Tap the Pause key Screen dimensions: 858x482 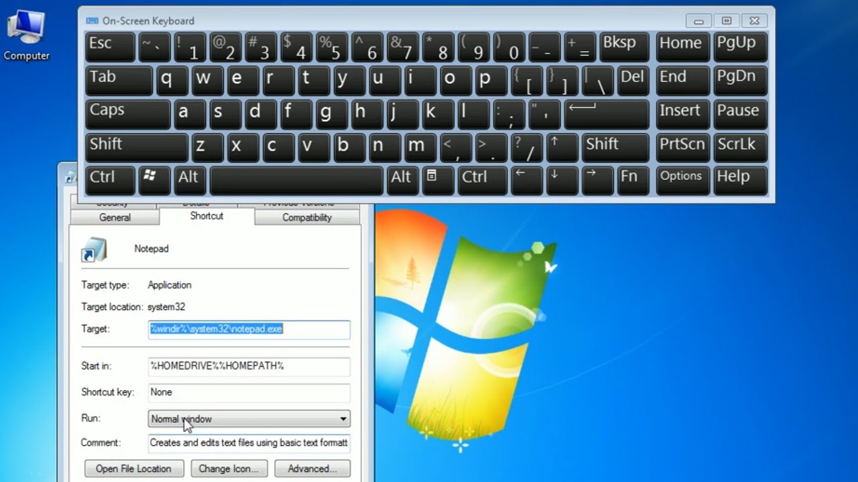point(741,114)
